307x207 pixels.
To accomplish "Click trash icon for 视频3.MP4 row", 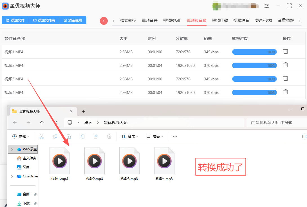I will click(x=285, y=78).
